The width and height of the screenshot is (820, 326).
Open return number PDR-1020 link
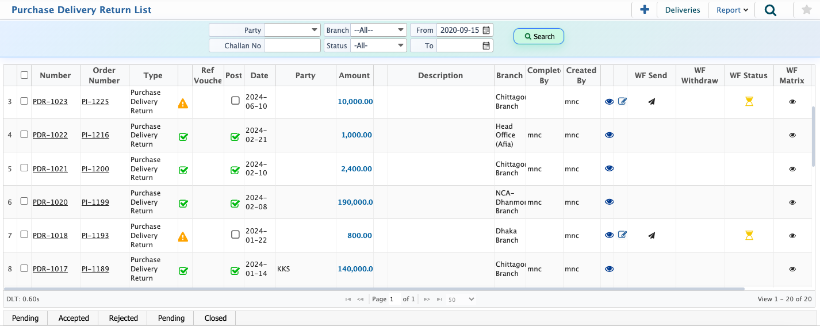click(x=50, y=202)
